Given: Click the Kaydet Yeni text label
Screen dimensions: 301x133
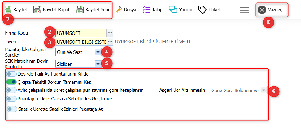Looking at the screenshot, I should [x=97, y=9].
